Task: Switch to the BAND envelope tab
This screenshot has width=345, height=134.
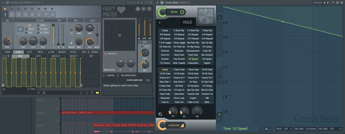Action: (62, 52)
